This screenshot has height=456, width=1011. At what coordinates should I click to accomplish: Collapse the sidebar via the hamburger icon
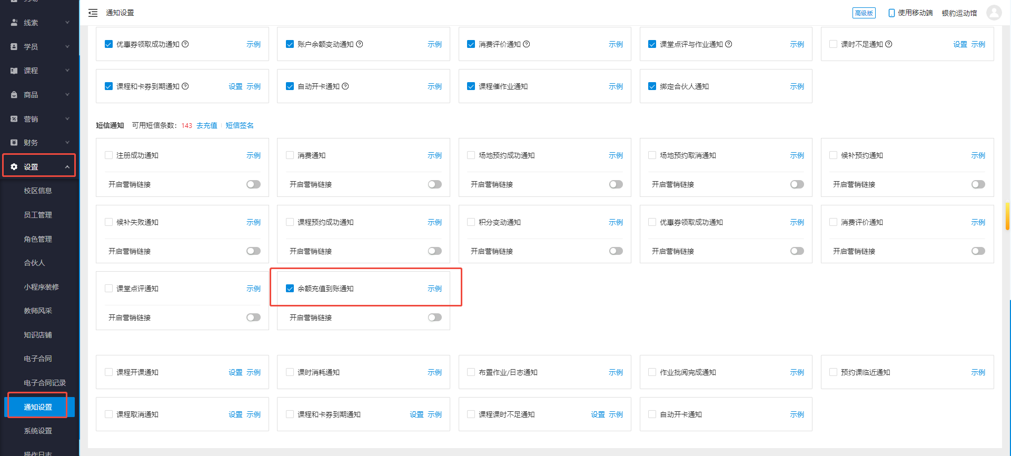pos(93,13)
